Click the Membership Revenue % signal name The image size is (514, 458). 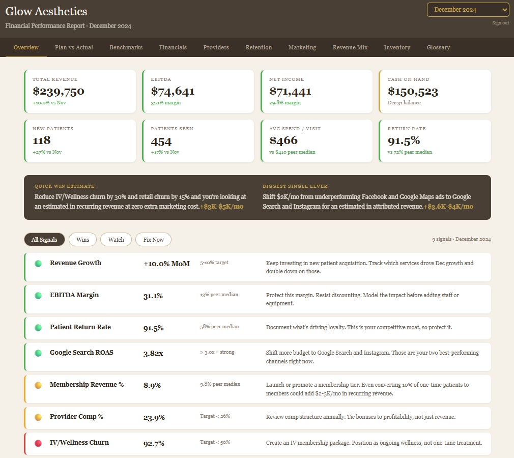coord(87,385)
